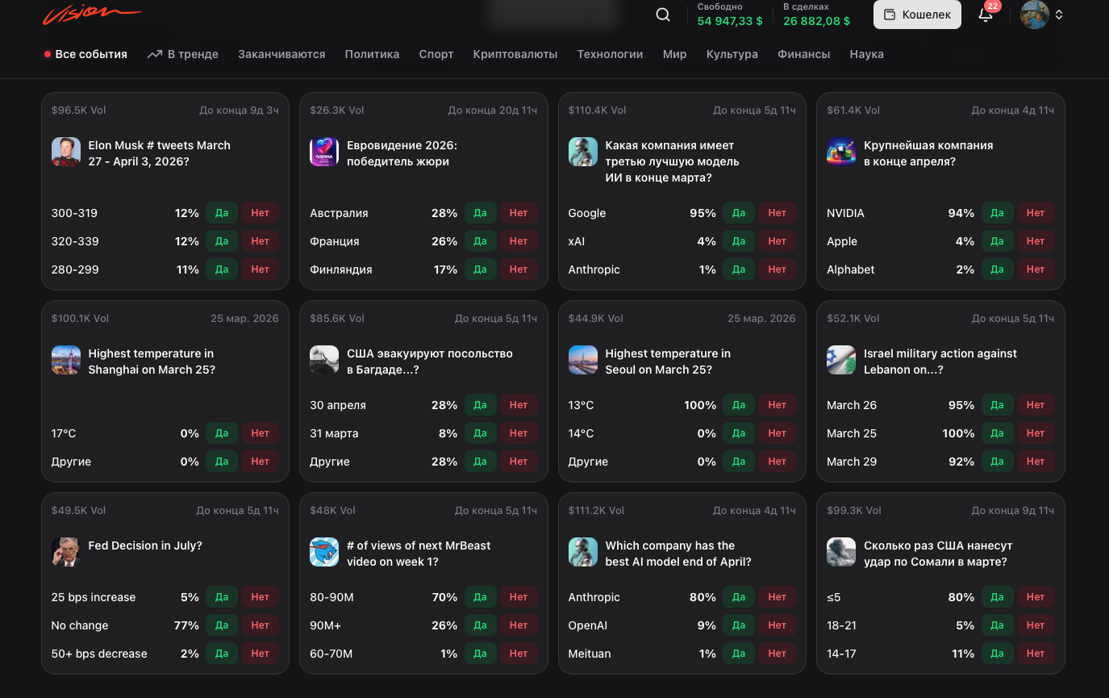Click the Fed Decision event thumbnail

click(x=65, y=552)
